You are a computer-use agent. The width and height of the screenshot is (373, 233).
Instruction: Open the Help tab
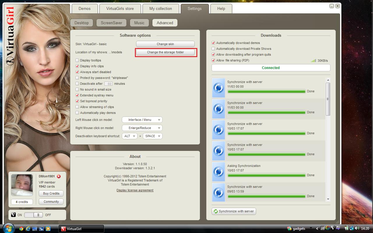point(221,8)
